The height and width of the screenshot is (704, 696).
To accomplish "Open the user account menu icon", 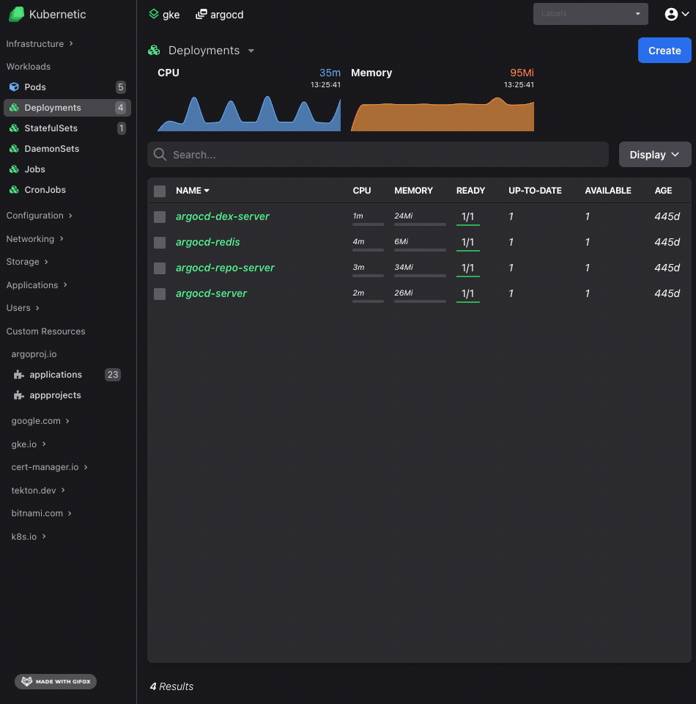I will click(671, 15).
